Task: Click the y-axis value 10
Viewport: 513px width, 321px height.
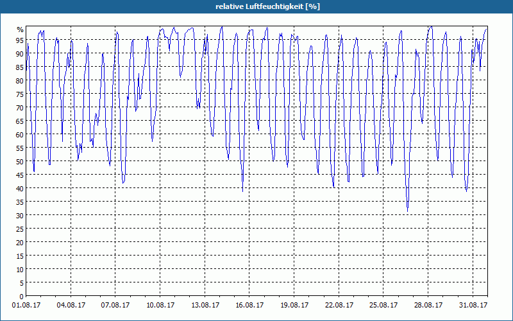Action: [20, 269]
